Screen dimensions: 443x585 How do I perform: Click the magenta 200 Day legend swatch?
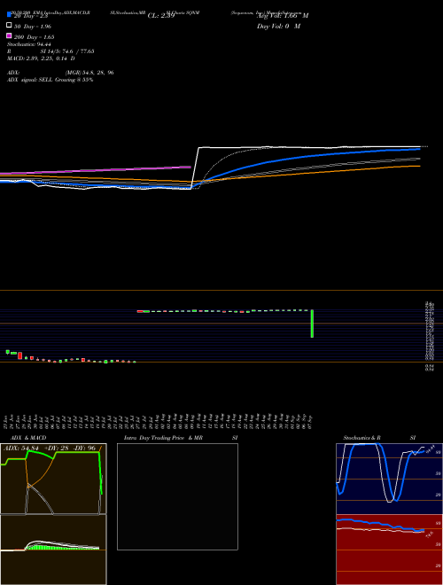click(x=9, y=35)
